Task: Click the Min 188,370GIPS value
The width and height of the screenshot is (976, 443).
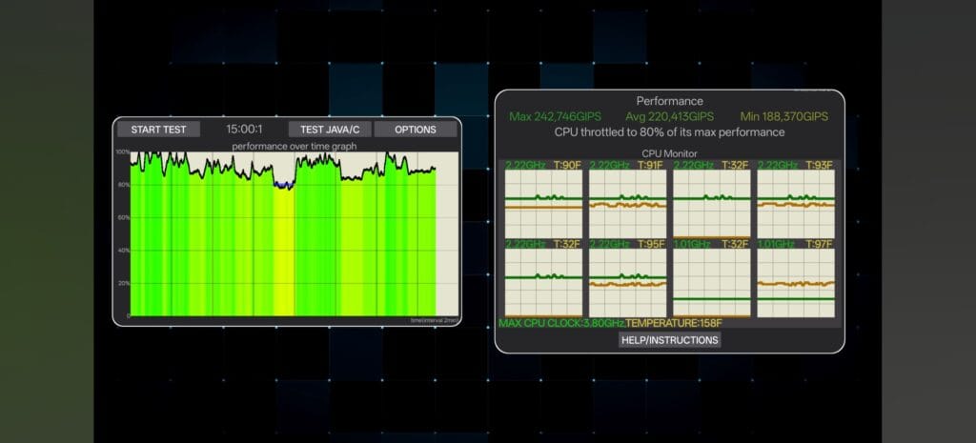Action: pos(783,116)
